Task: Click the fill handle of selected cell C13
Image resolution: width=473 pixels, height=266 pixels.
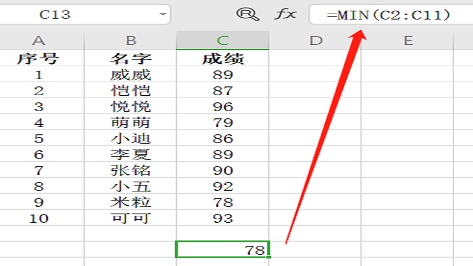Action: pyautogui.click(x=269, y=257)
